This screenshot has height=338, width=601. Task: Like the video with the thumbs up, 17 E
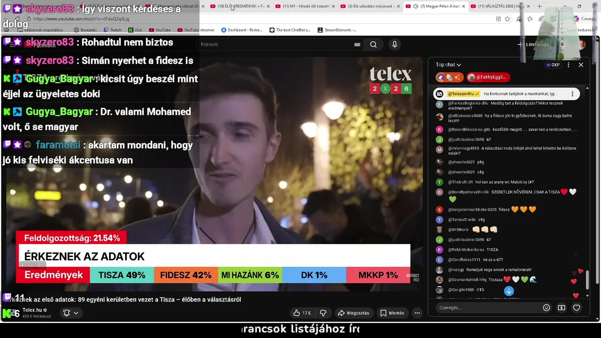[x=302, y=313]
